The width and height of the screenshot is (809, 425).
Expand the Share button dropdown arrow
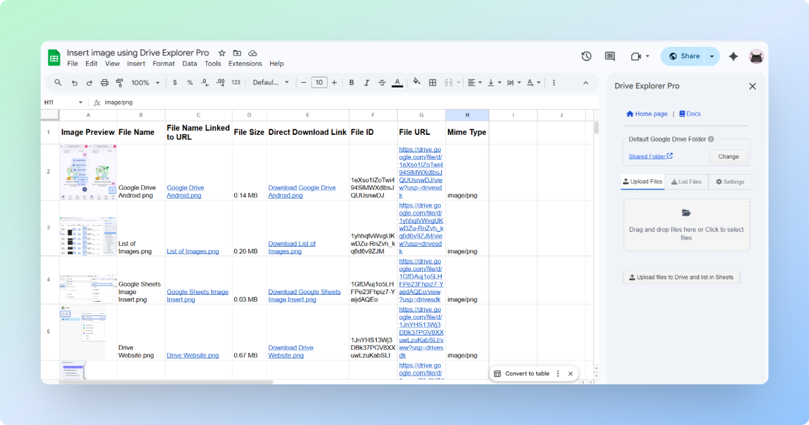point(711,56)
